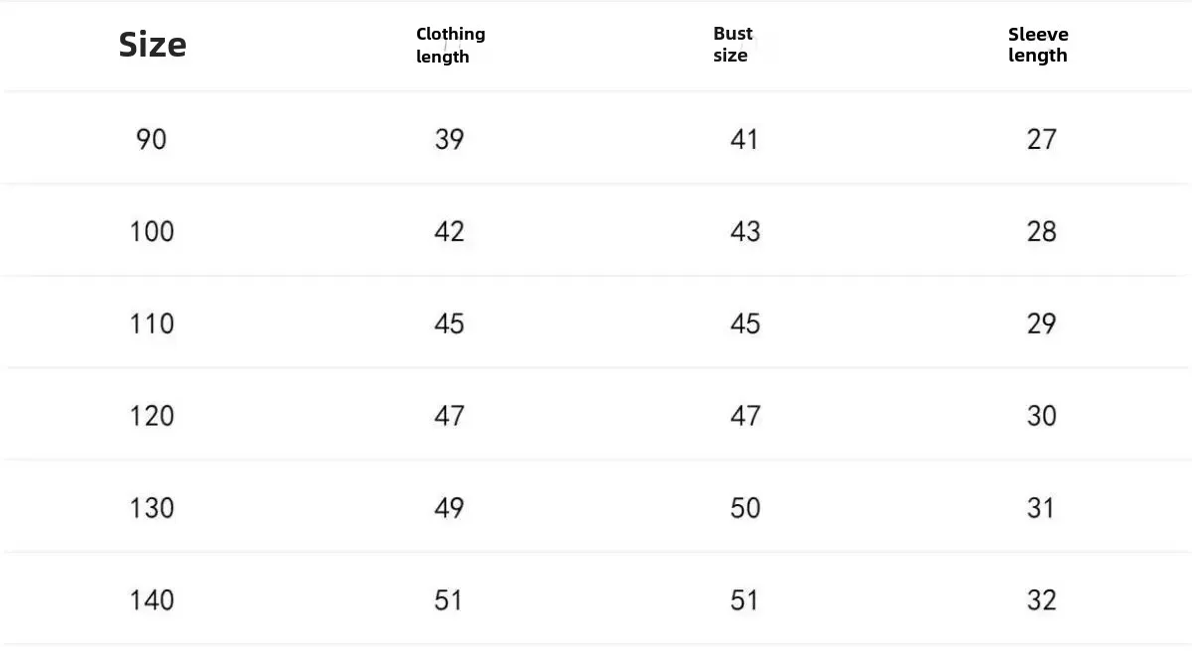1192x651 pixels.
Task: Click clothing length value 39
Action: coord(449,139)
